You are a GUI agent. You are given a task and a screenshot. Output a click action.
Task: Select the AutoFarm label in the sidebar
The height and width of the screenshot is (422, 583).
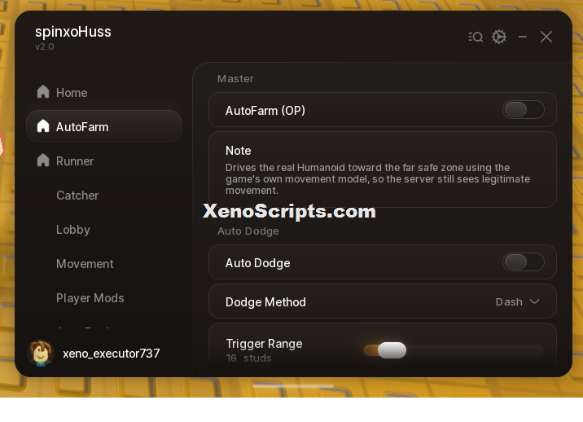coord(82,127)
